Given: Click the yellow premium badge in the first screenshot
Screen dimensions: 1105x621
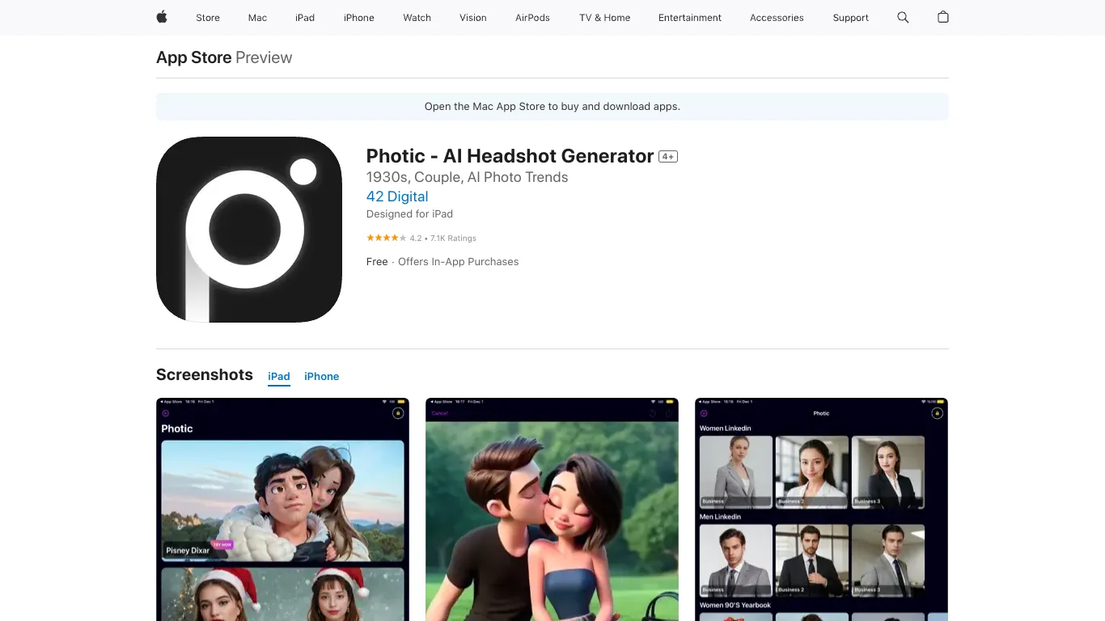Looking at the screenshot, I should point(397,413).
